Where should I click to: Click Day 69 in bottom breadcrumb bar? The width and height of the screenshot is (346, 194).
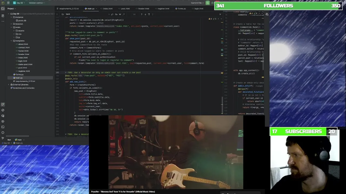point(6,143)
